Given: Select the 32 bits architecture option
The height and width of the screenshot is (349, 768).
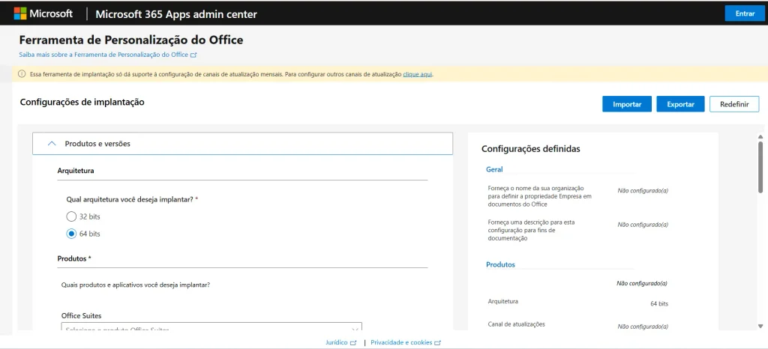Looking at the screenshot, I should pos(71,216).
